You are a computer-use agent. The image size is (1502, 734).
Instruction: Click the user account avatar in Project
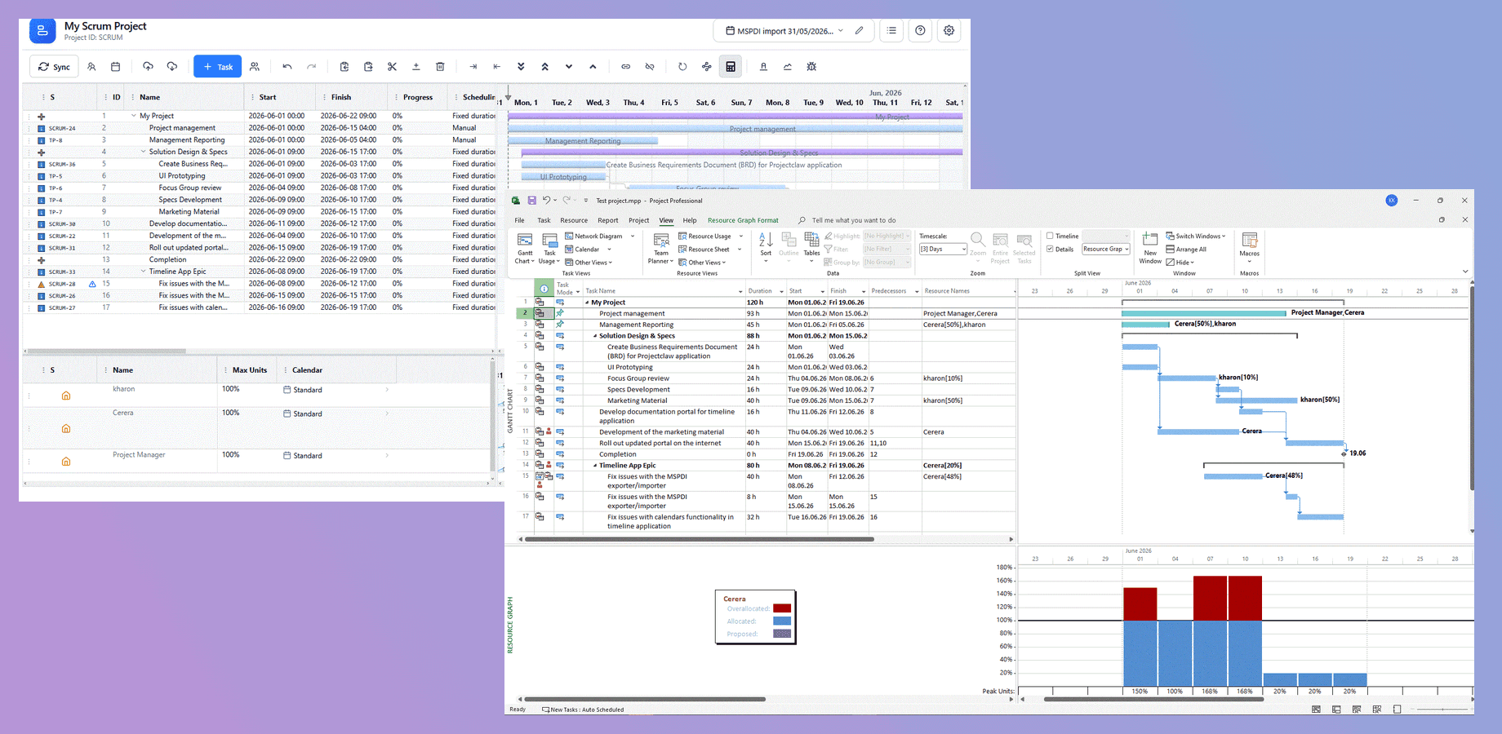tap(1392, 201)
